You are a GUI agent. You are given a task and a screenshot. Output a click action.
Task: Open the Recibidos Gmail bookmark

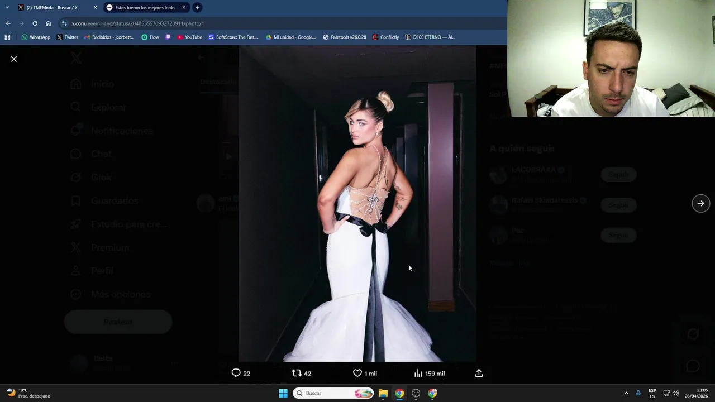pyautogui.click(x=109, y=37)
